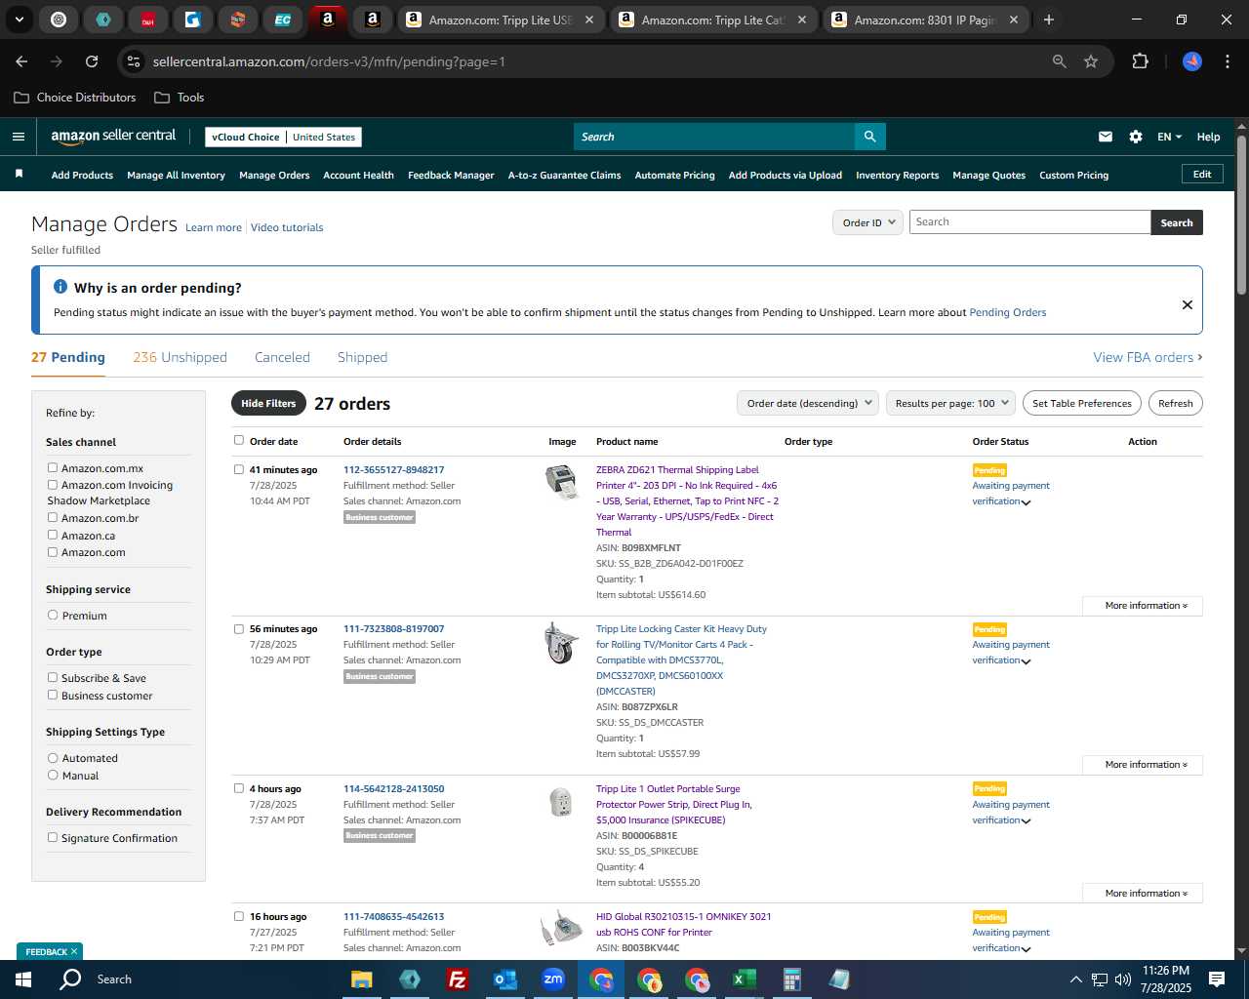Open the Chrome three-dot menu
Screen dimensions: 1249x999
1226,61
